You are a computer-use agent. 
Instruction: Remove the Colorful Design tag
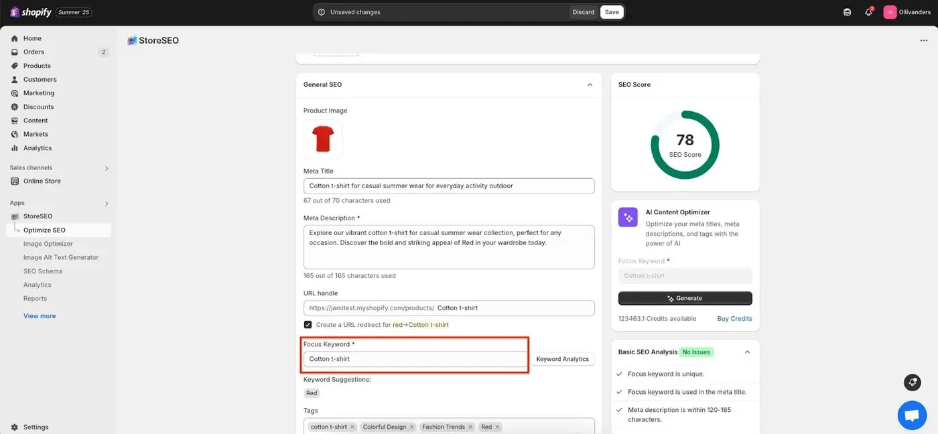(x=412, y=427)
